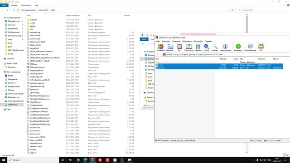Screen dimensions: 290x163
Task: Select the update folder in file list
Action: tap(33, 26)
